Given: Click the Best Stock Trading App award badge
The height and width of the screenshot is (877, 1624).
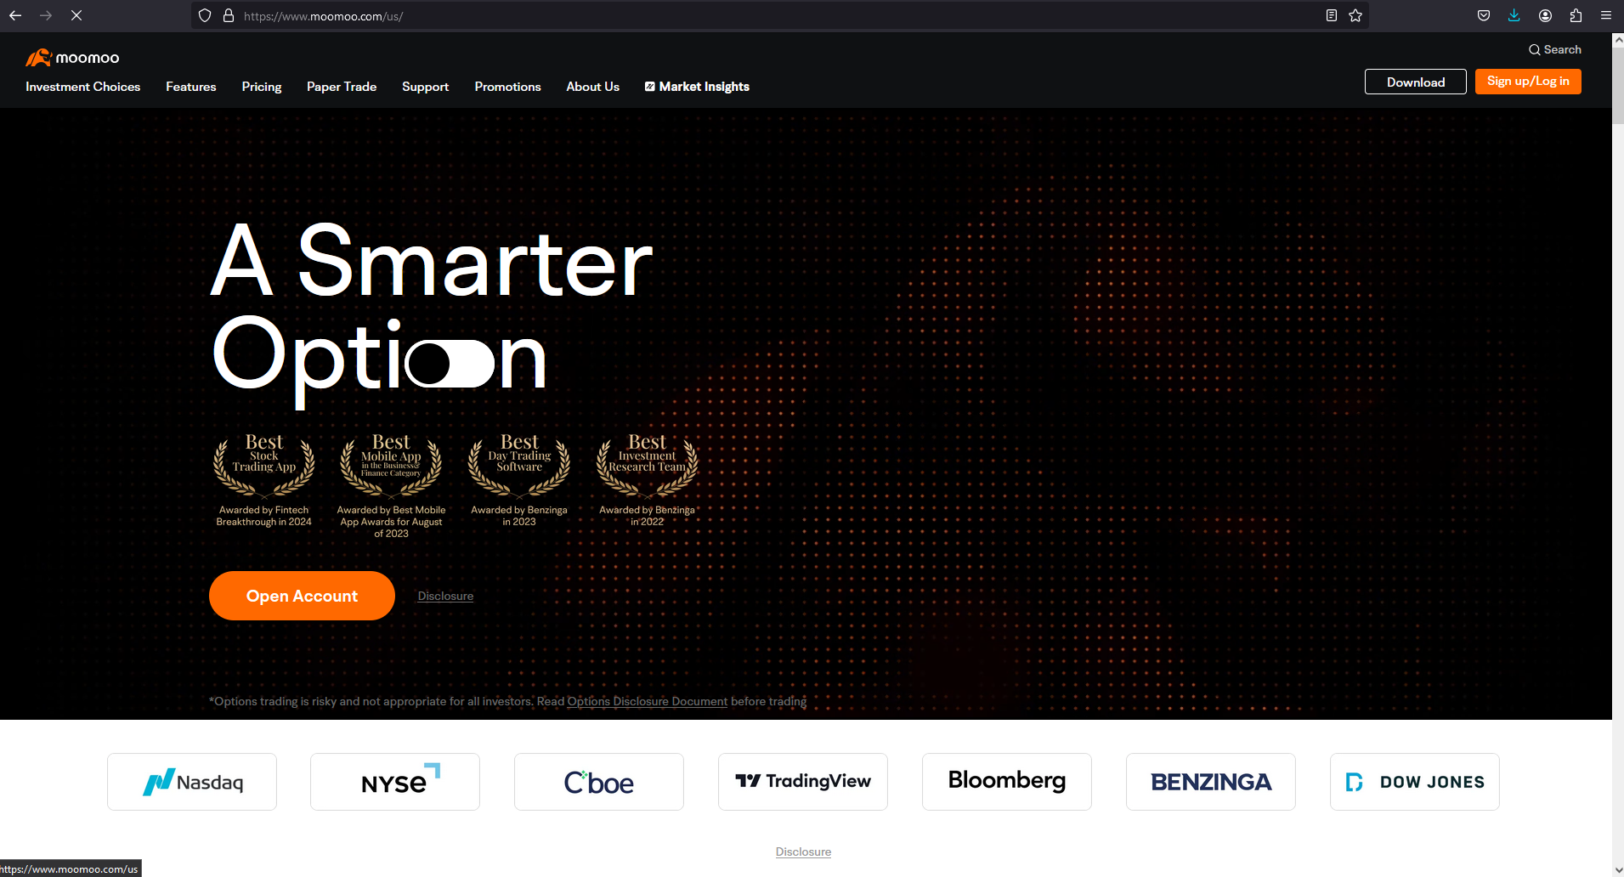Looking at the screenshot, I should coord(264,480).
